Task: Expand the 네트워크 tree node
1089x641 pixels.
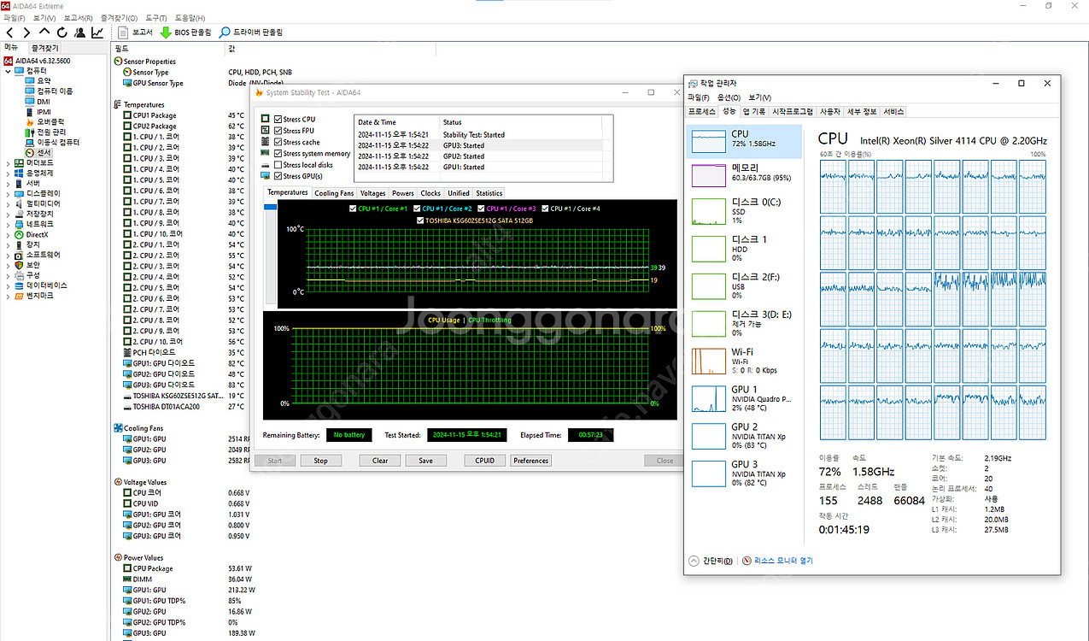Action: coord(9,224)
